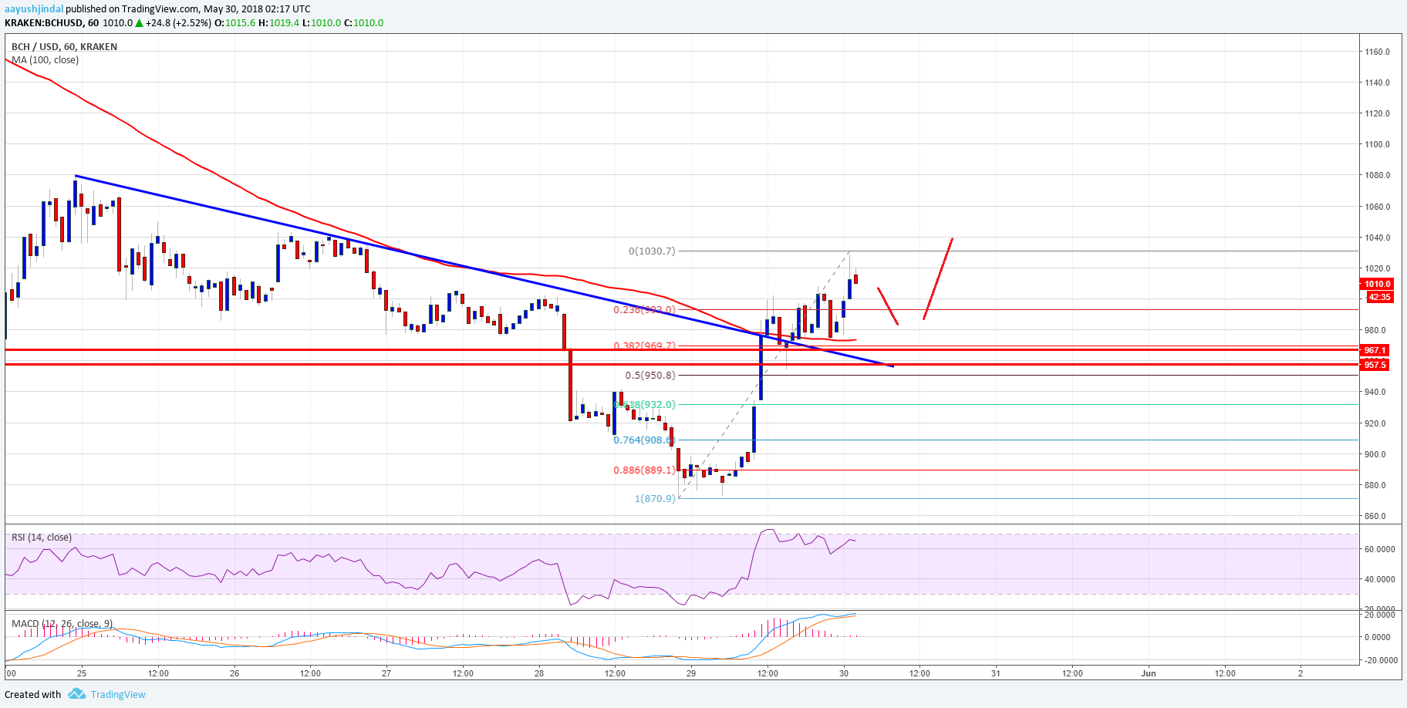Click the TradingView cloud logo icon
1407x708 pixels.
coord(76,694)
